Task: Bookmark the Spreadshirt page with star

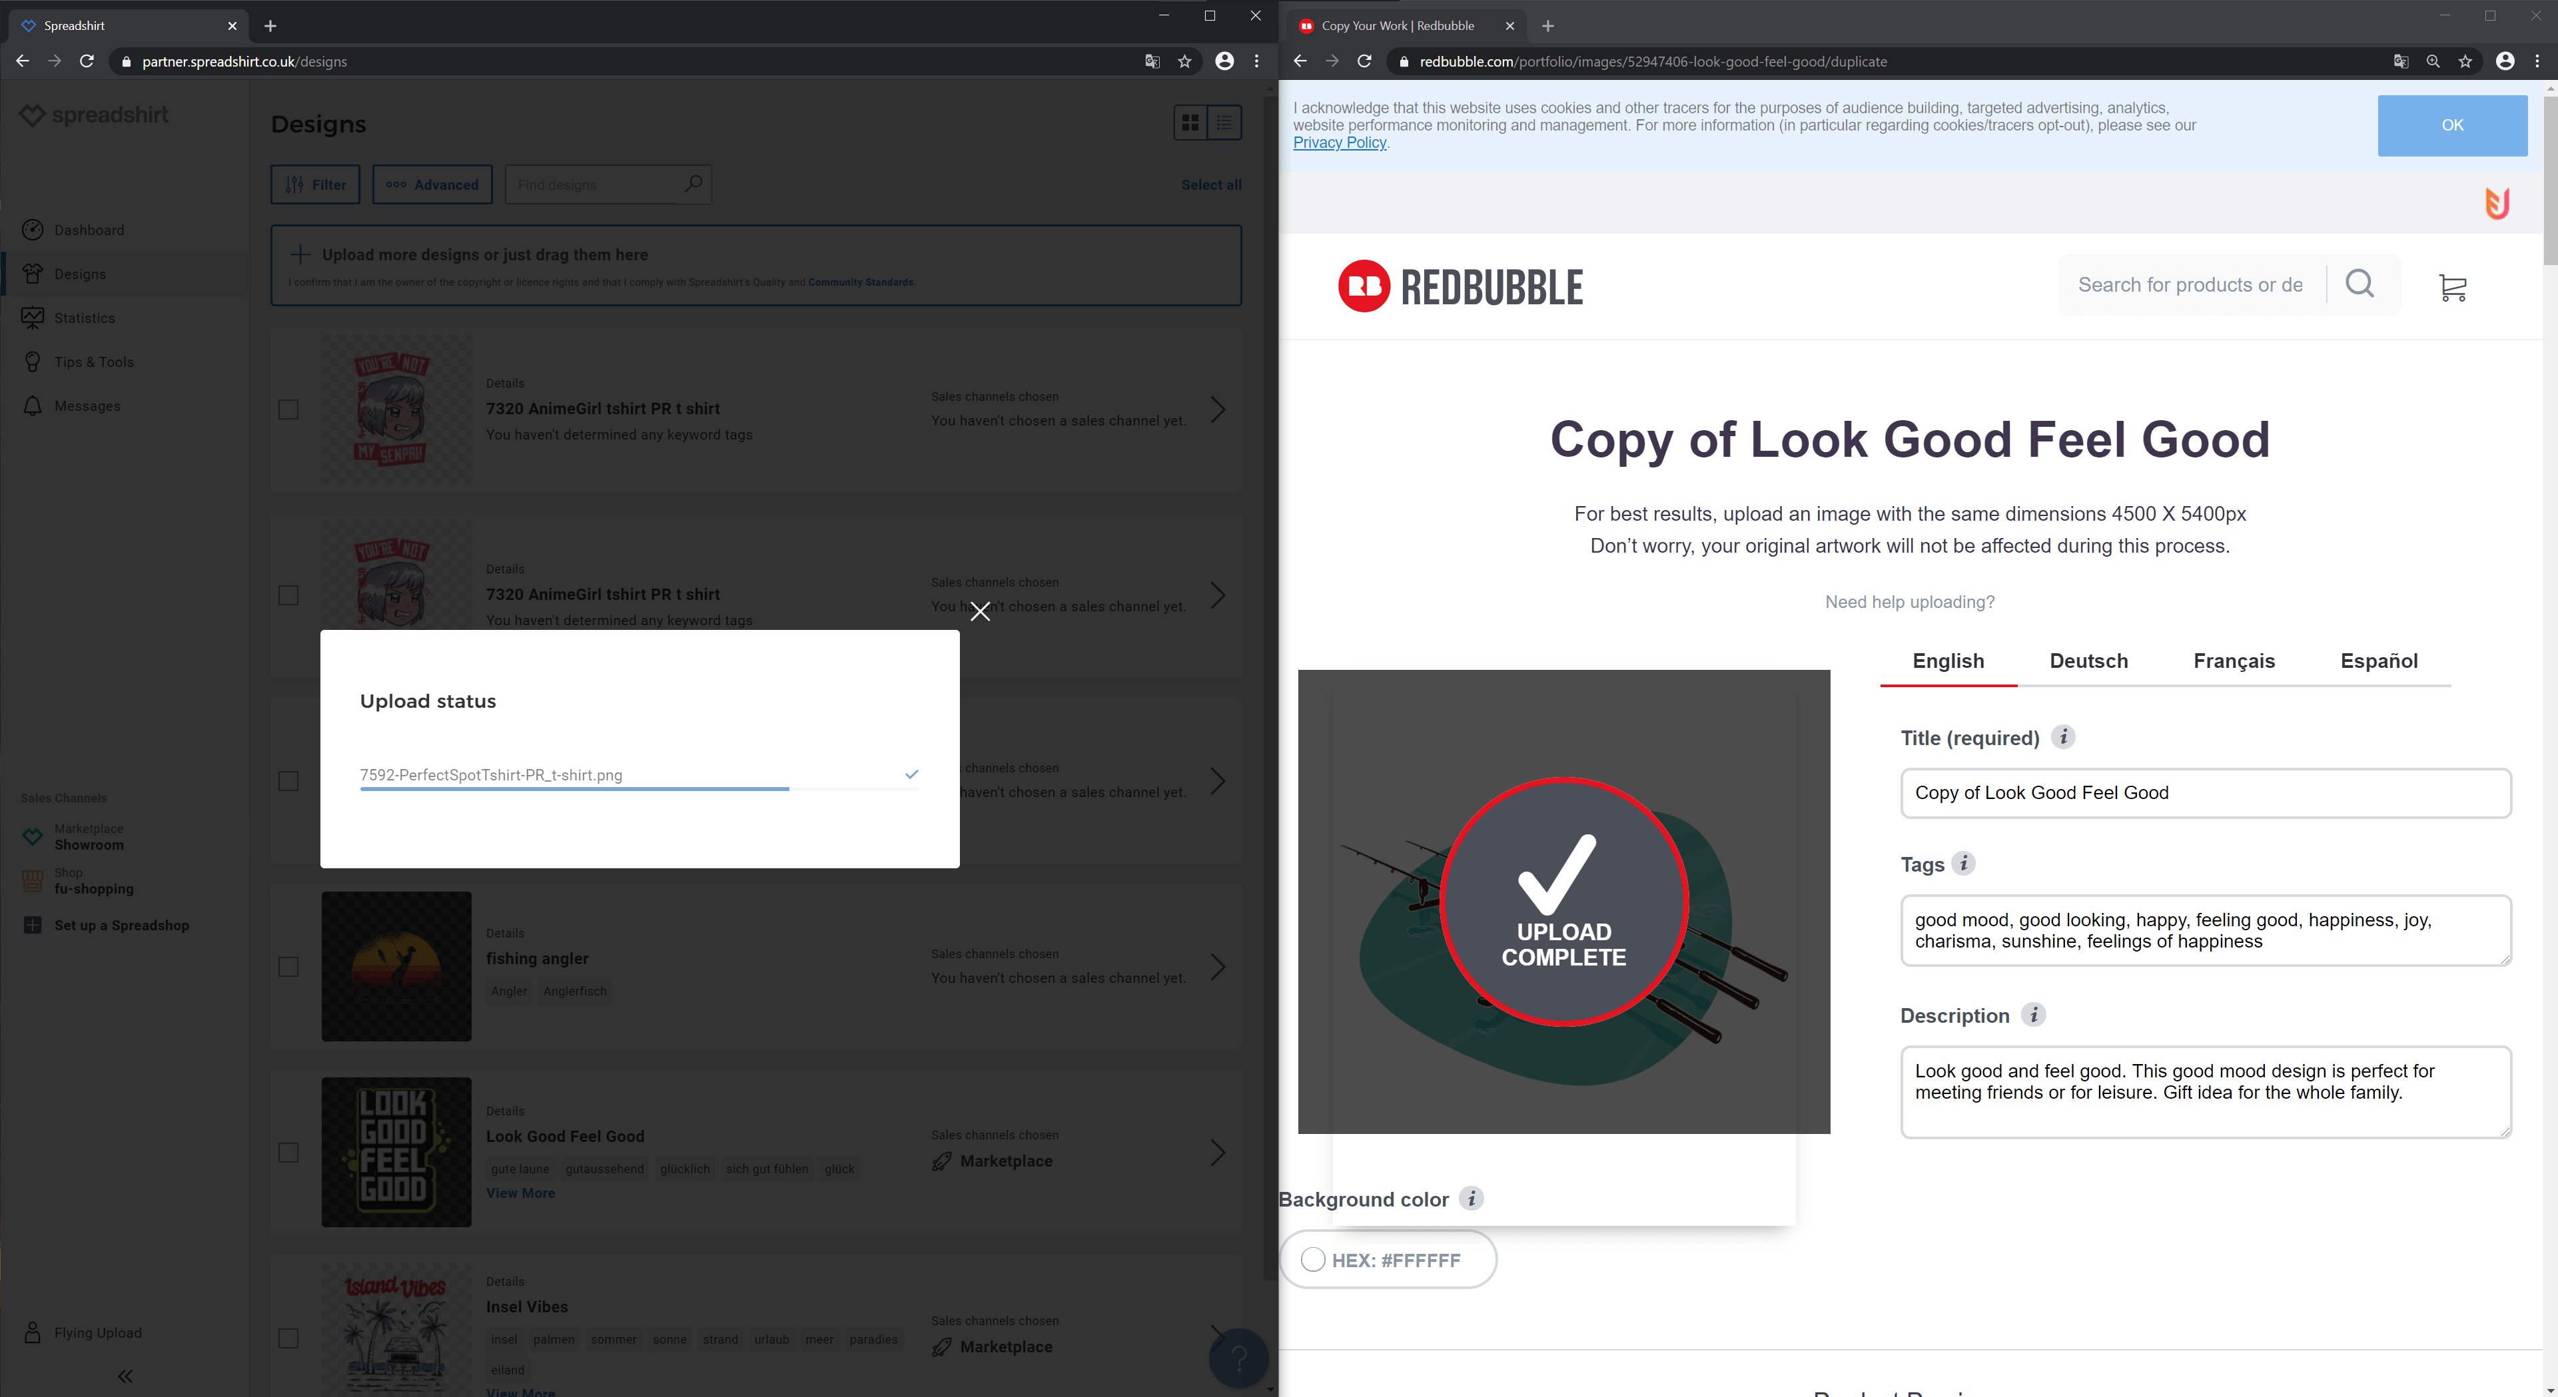Action: point(1184,61)
